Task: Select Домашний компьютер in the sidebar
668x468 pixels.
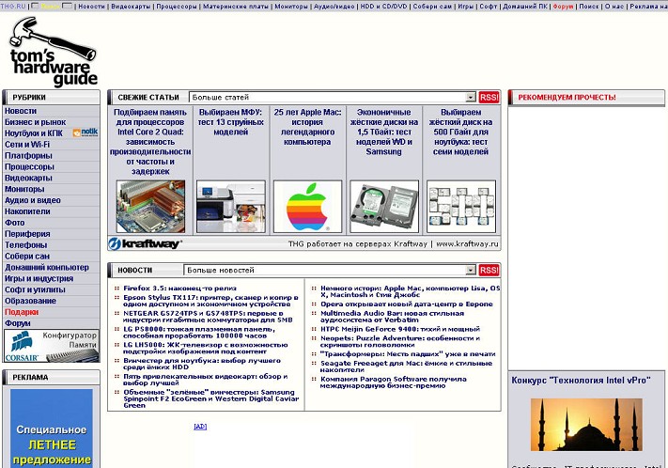Action: pyautogui.click(x=47, y=267)
